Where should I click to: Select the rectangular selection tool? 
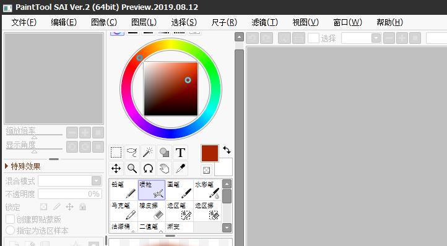116,152
